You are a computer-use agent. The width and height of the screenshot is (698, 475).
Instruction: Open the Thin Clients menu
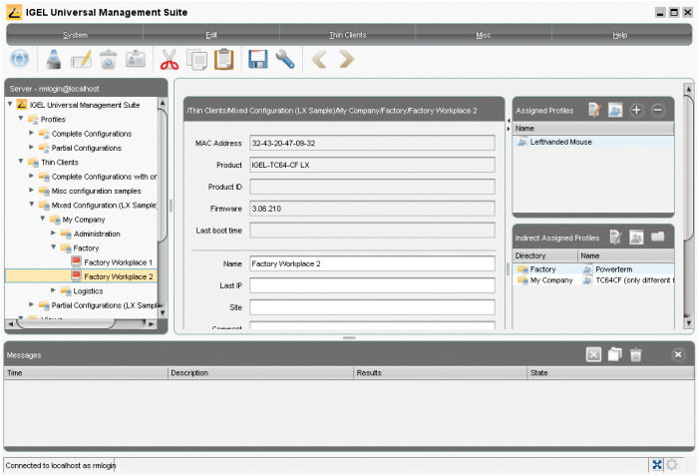coord(348,35)
